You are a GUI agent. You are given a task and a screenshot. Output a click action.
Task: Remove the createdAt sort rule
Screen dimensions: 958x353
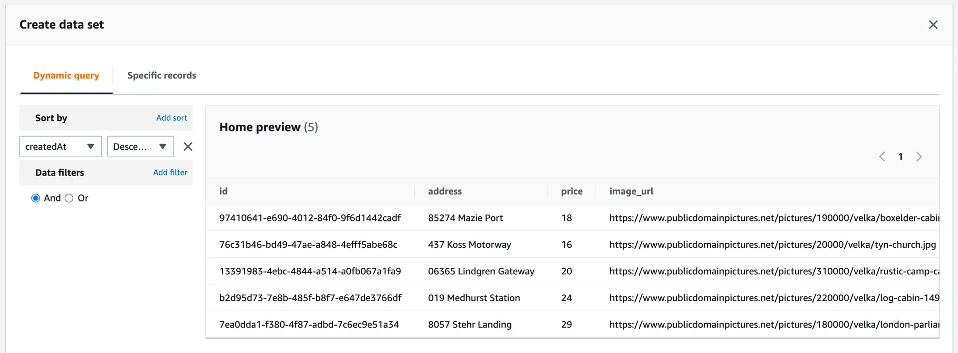[188, 147]
